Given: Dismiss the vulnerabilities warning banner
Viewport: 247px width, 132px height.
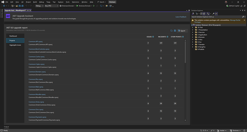Looking at the screenshot, I should [x=244, y=20].
